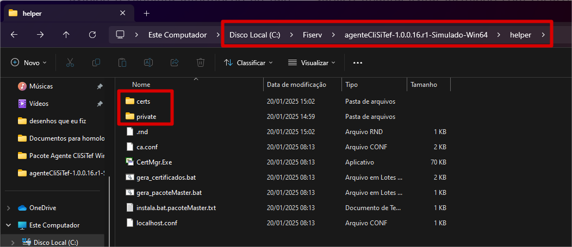Open the Novo dropdown menu
572x247 pixels.
click(29, 62)
